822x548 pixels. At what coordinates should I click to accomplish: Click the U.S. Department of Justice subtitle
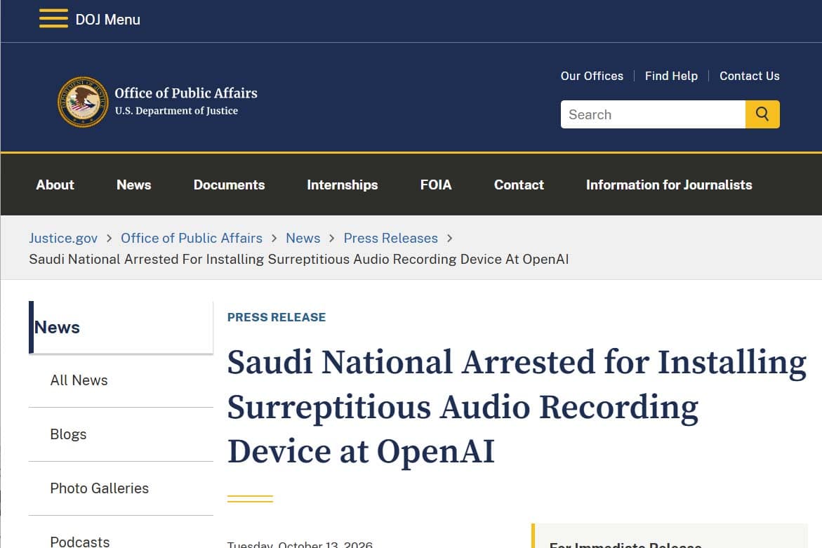click(176, 111)
